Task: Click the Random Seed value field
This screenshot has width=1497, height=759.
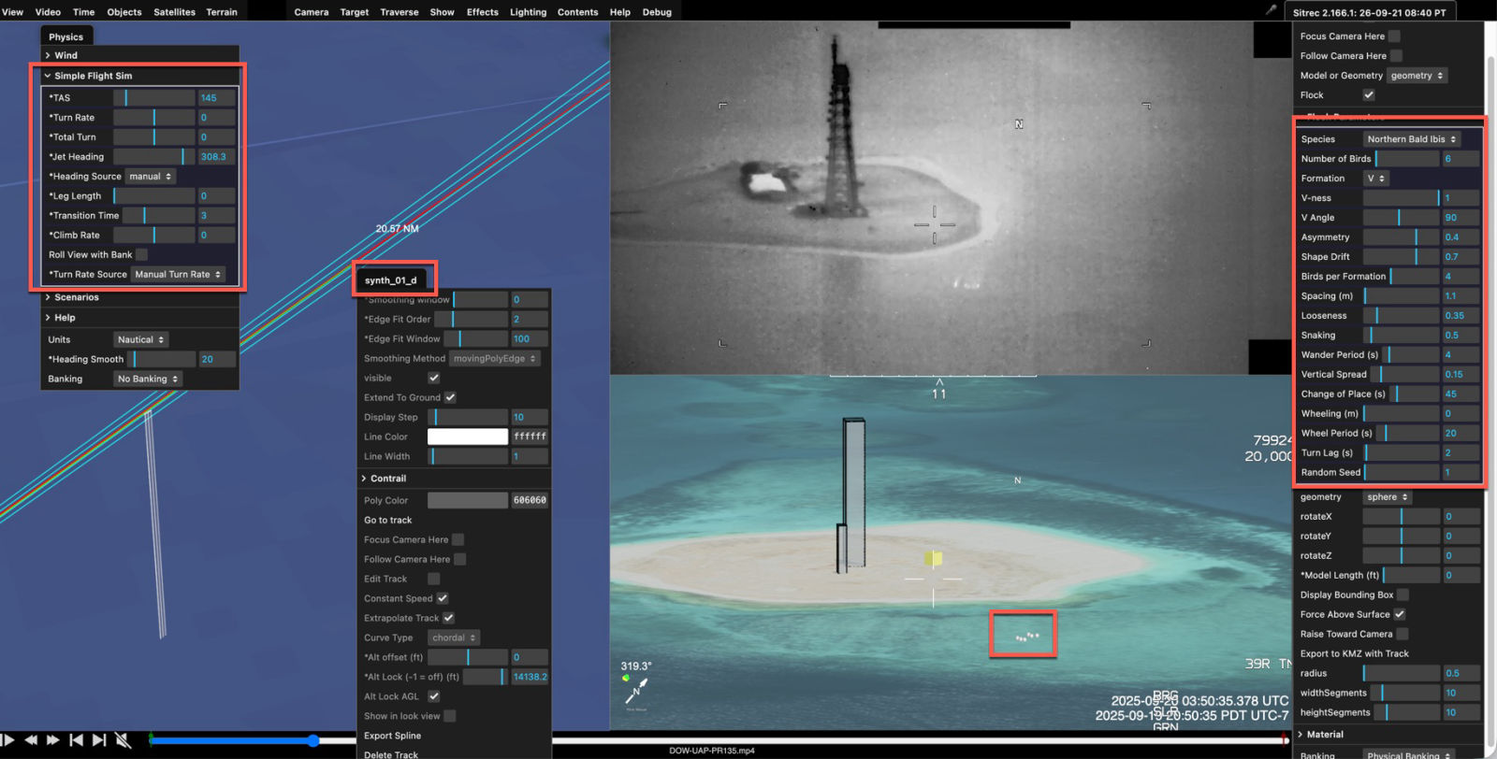Action: tap(1461, 473)
